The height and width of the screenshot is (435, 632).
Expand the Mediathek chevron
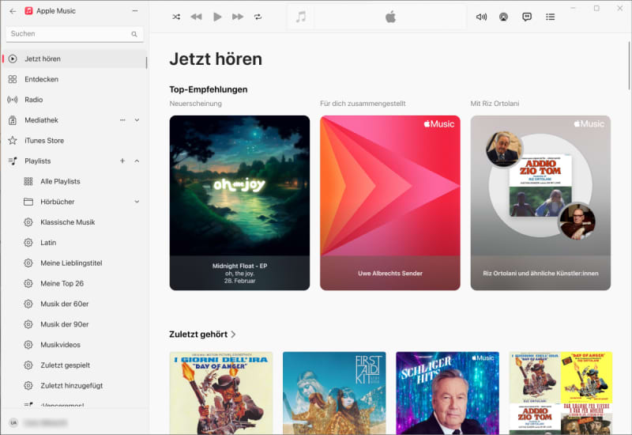137,120
